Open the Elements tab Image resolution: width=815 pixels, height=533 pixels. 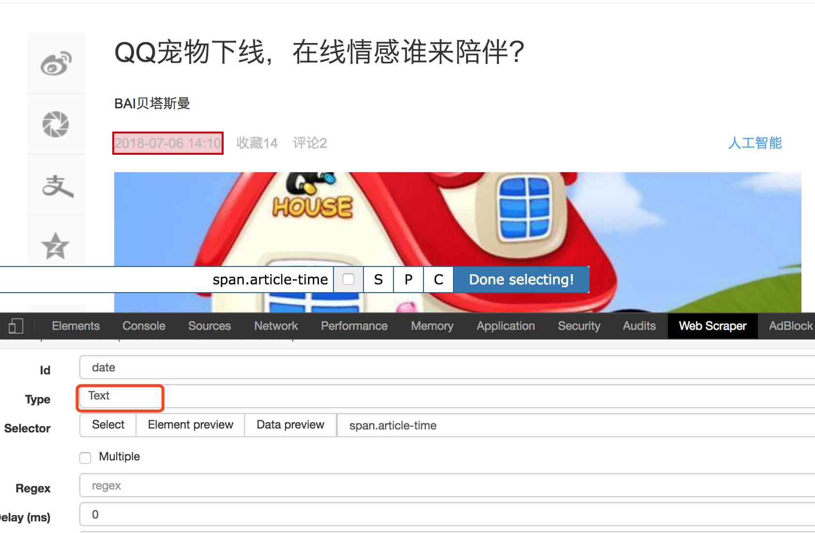(76, 326)
